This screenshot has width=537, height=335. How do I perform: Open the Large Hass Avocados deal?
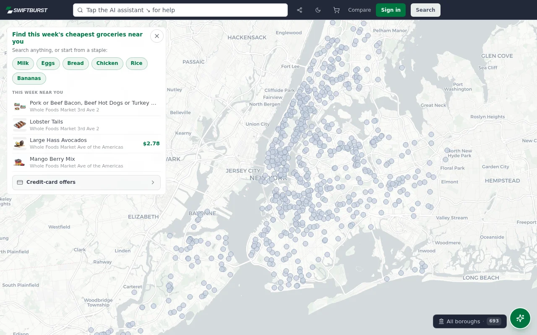pyautogui.click(x=86, y=144)
